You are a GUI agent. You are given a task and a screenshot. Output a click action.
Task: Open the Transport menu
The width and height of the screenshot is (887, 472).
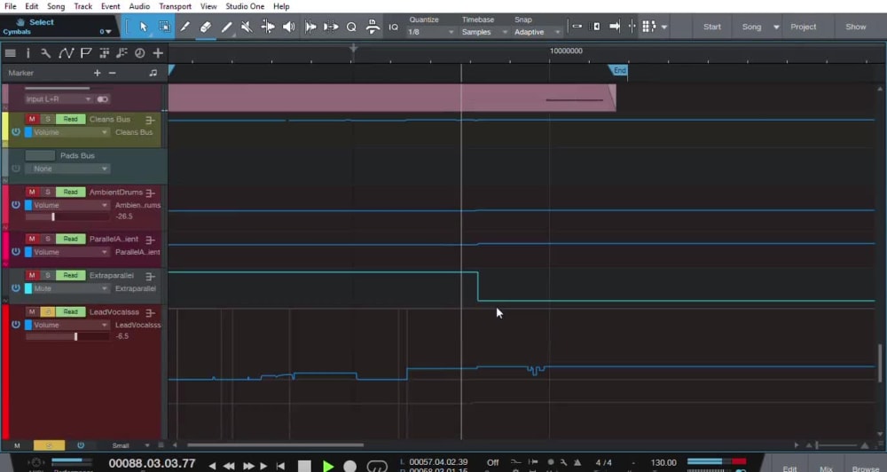pyautogui.click(x=175, y=6)
